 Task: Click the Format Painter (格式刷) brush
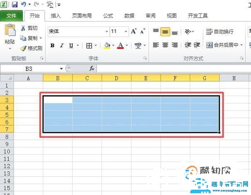(x=31, y=48)
